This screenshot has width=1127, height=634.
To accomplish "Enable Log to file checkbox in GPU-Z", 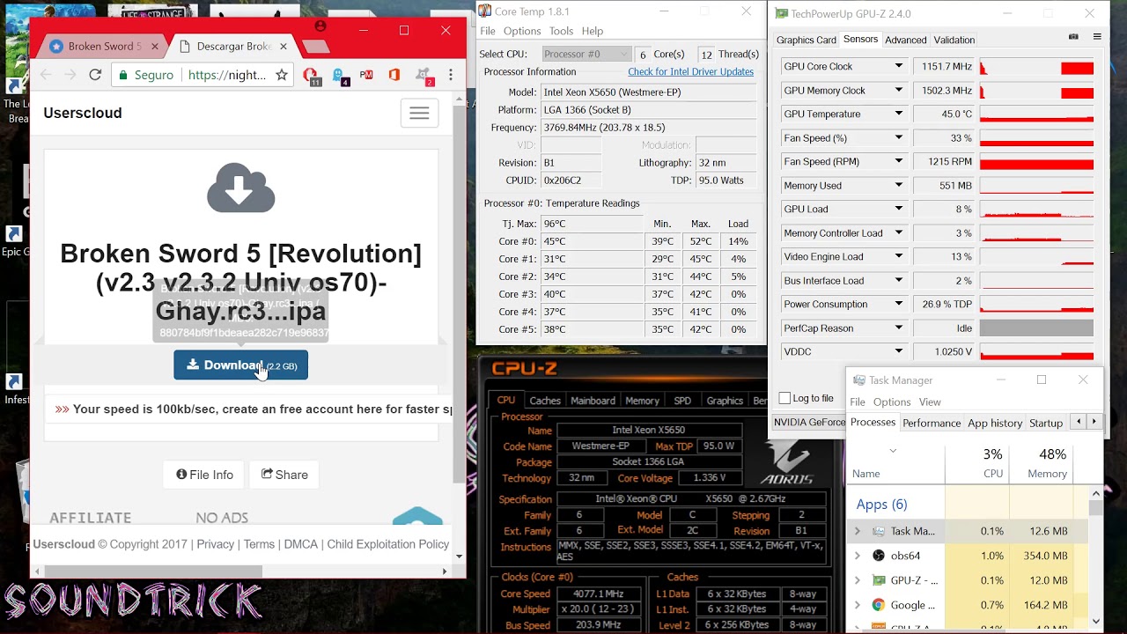I will [x=784, y=398].
